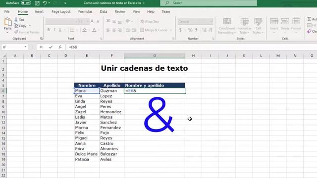Click Align Right icon
Viewport: 317px width, 178px height.
[120, 30]
